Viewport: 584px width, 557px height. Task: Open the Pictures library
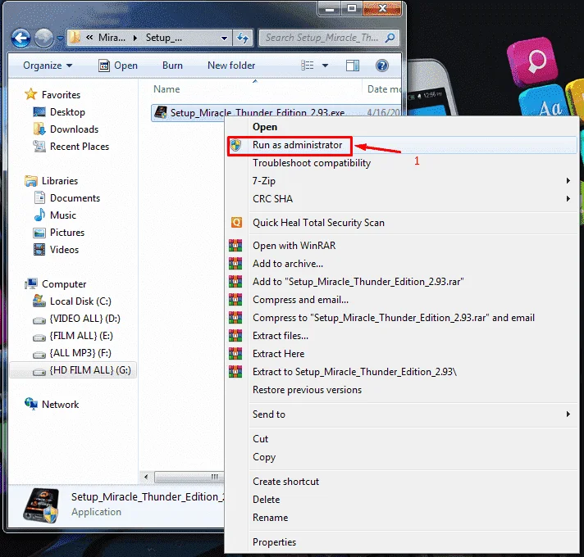pos(67,233)
